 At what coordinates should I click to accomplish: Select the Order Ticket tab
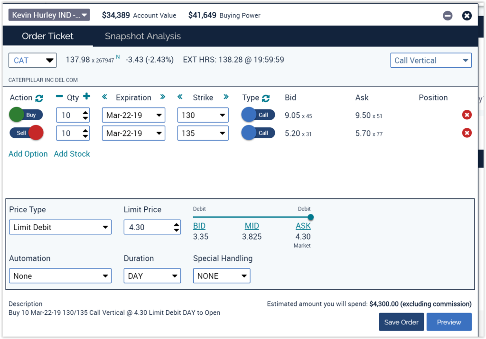(x=47, y=36)
